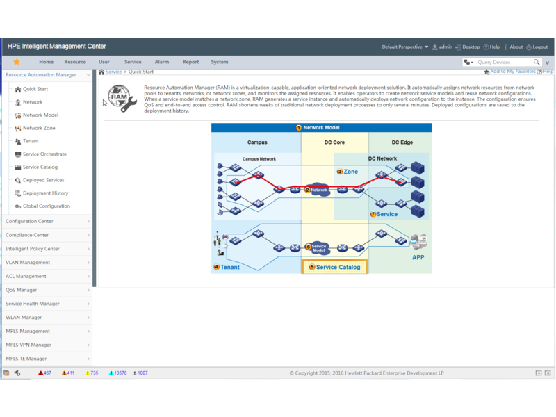556x417 pixels.
Task: Click the search magnifier icon
Action: click(537, 62)
